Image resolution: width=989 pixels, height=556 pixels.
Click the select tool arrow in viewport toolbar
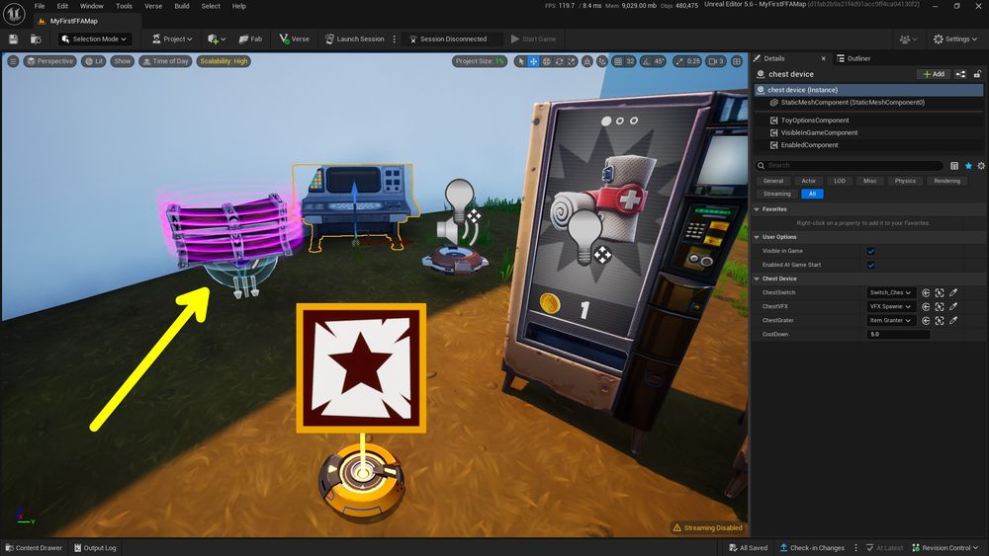coord(520,61)
